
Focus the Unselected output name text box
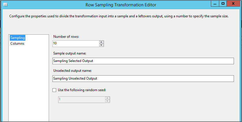[x=143, y=78]
